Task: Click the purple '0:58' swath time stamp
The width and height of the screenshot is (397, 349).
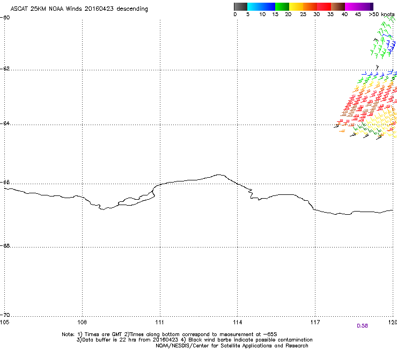Action: pos(362,326)
